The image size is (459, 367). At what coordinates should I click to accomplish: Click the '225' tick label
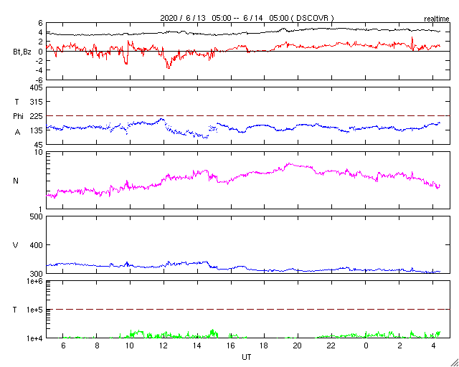point(36,116)
